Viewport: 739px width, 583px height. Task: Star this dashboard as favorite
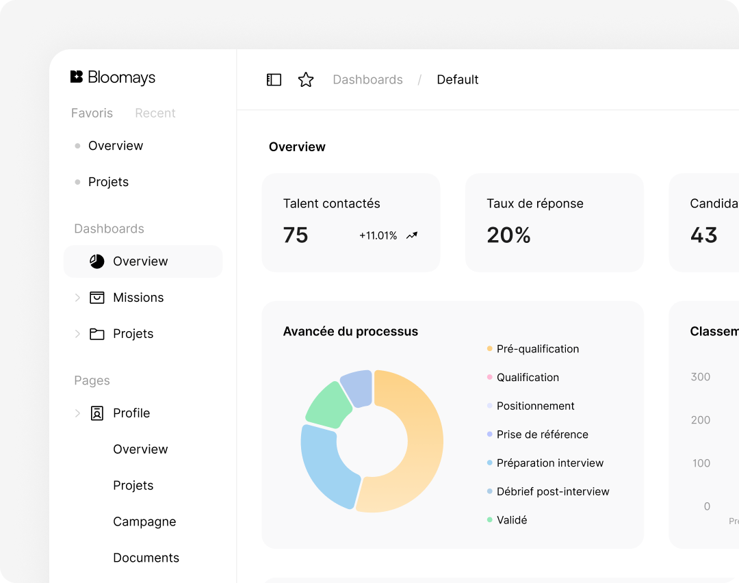(306, 79)
